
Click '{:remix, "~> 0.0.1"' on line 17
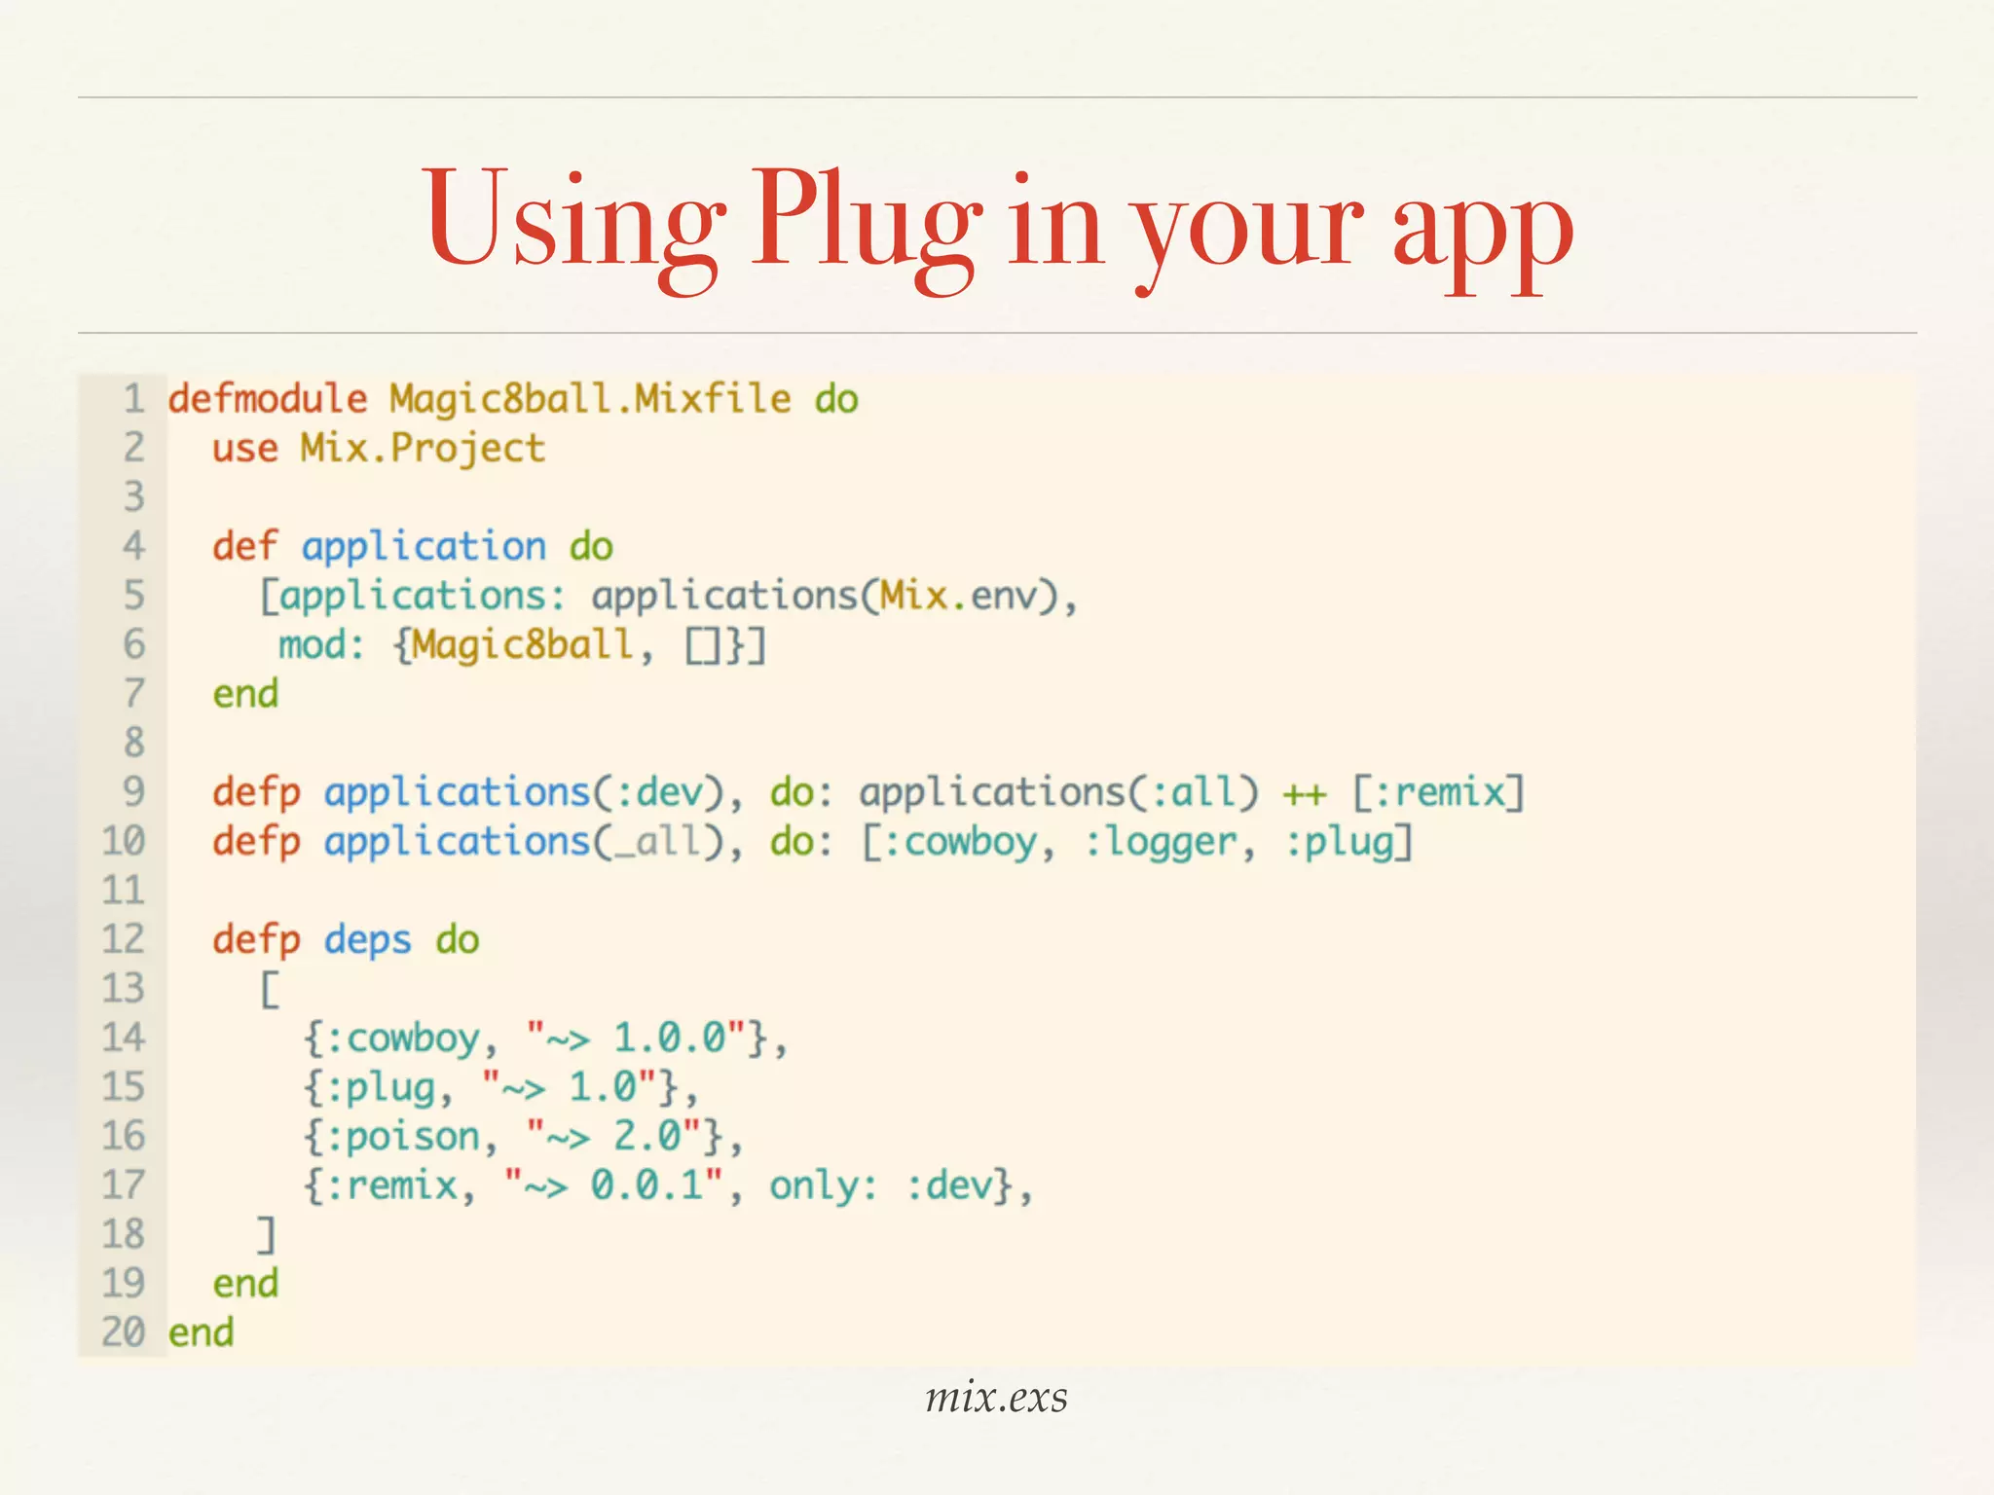click(514, 1186)
